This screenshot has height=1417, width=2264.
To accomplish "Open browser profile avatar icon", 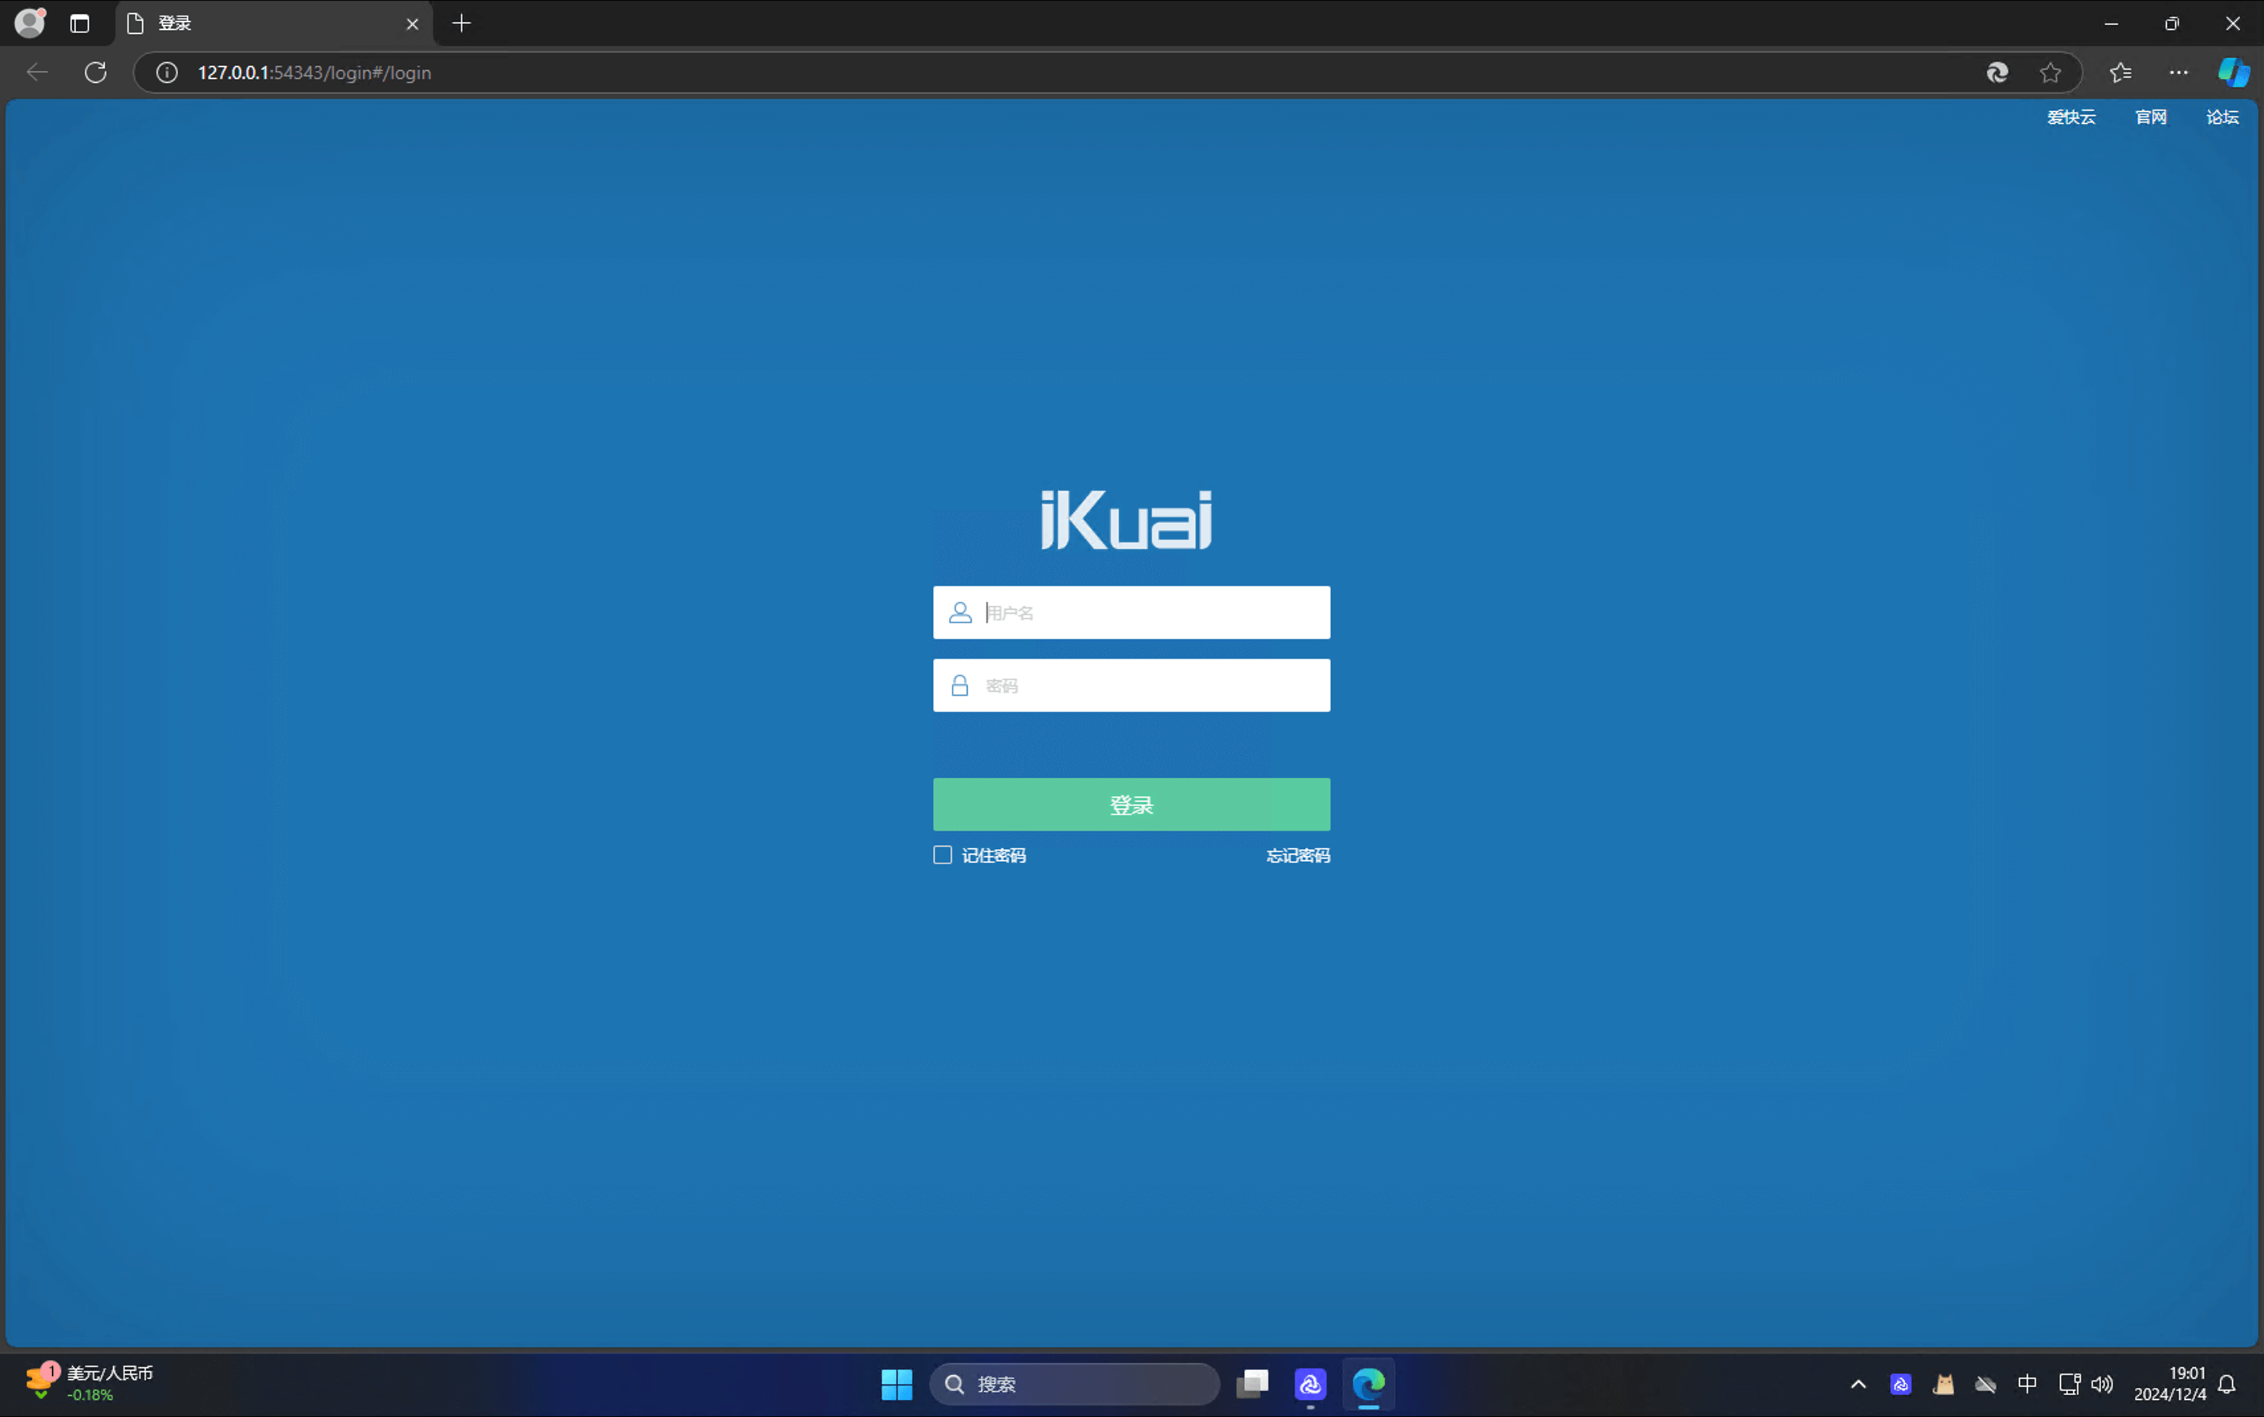I will 30,23.
